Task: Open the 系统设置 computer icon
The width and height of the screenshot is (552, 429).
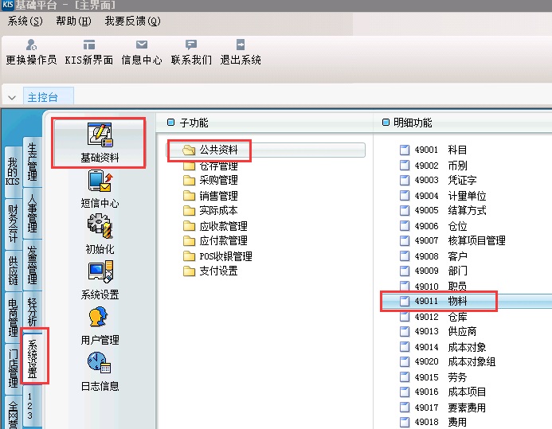Action: tap(100, 271)
